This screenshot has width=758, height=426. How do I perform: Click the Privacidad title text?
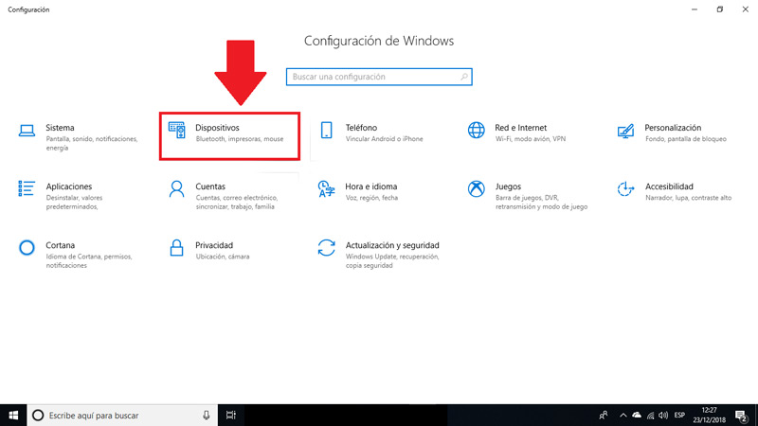click(214, 245)
